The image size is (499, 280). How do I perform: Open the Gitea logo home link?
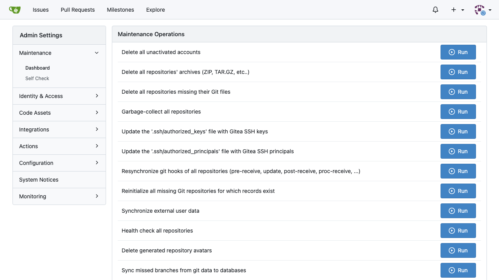click(x=15, y=10)
